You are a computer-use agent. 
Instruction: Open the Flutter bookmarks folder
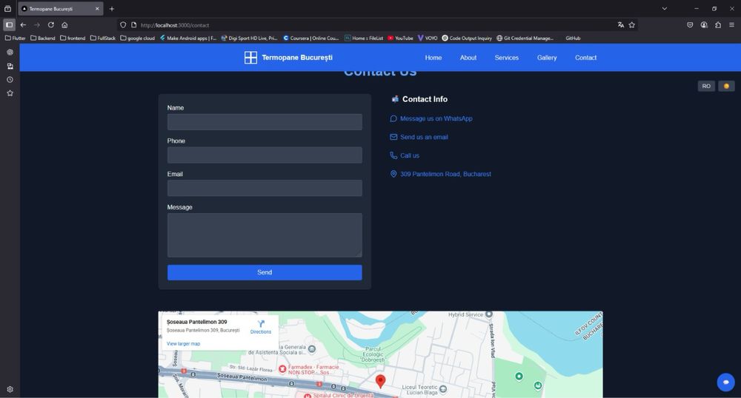15,38
